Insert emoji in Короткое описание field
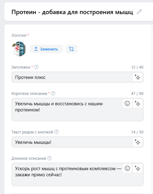Screen dimensions: 153x194 127,103
